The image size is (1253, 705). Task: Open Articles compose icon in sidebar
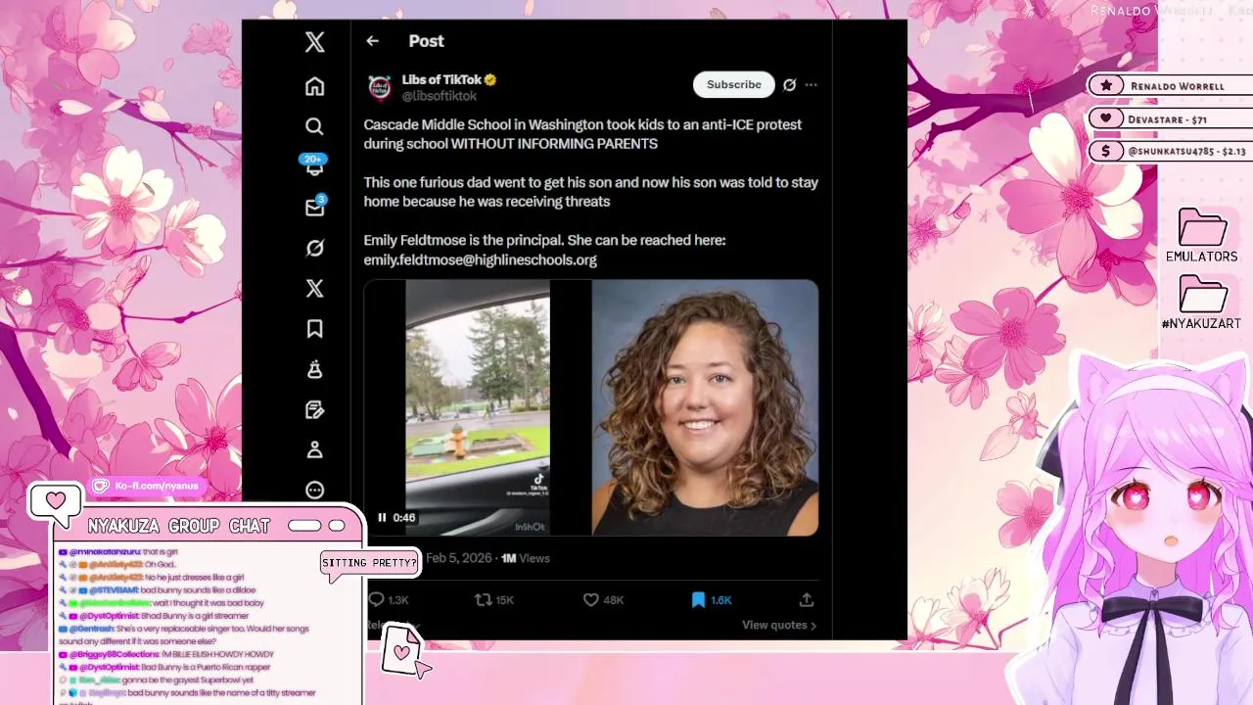[314, 409]
